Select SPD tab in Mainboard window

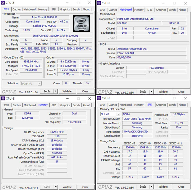point(150,10)
